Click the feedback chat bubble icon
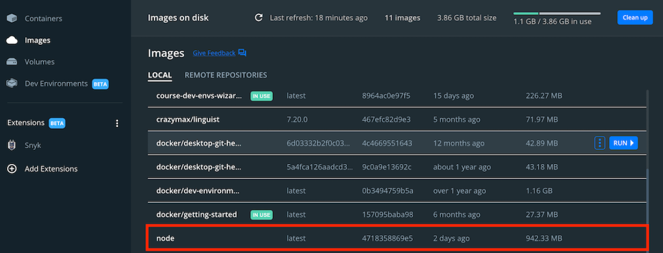The height and width of the screenshot is (253, 663). (242, 53)
